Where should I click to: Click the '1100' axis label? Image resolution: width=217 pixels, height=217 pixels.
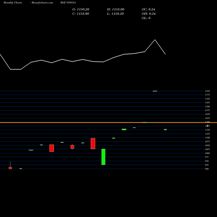(x=207, y=138)
